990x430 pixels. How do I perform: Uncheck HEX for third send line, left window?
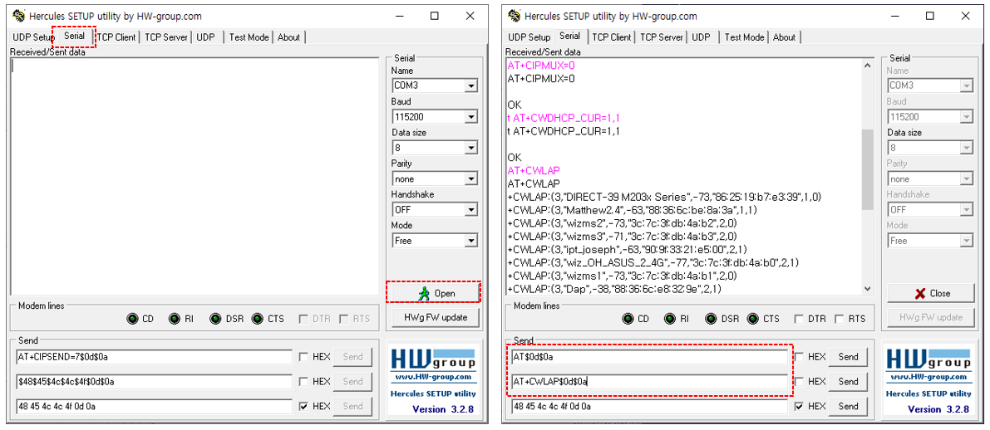tap(303, 406)
